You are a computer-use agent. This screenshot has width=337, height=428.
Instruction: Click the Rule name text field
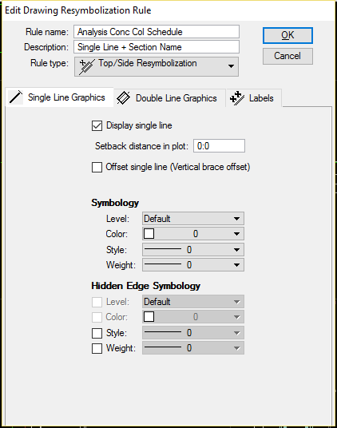click(x=157, y=32)
